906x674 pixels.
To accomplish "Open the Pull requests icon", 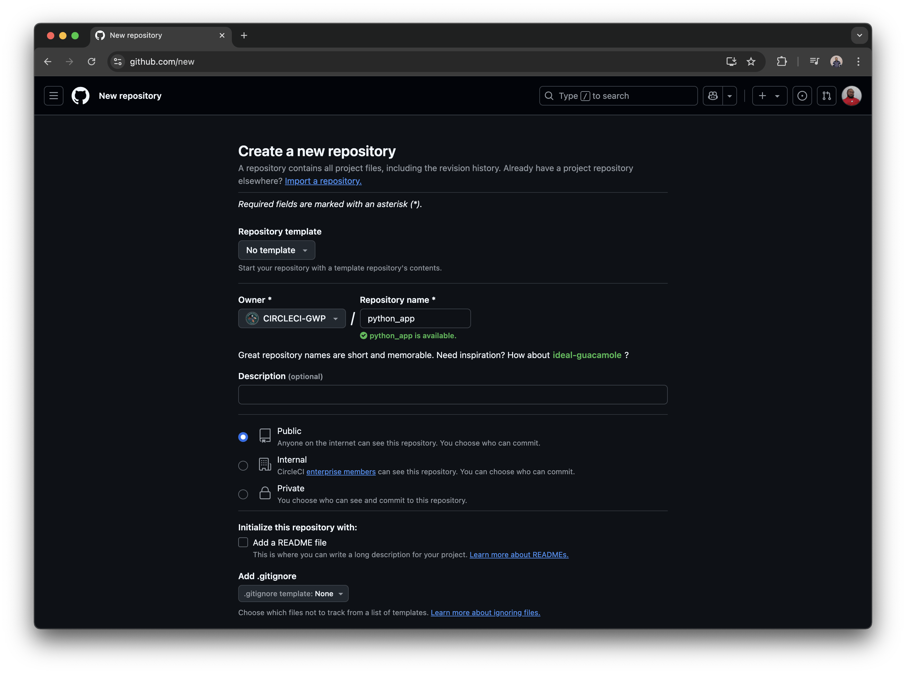I will pyautogui.click(x=826, y=95).
